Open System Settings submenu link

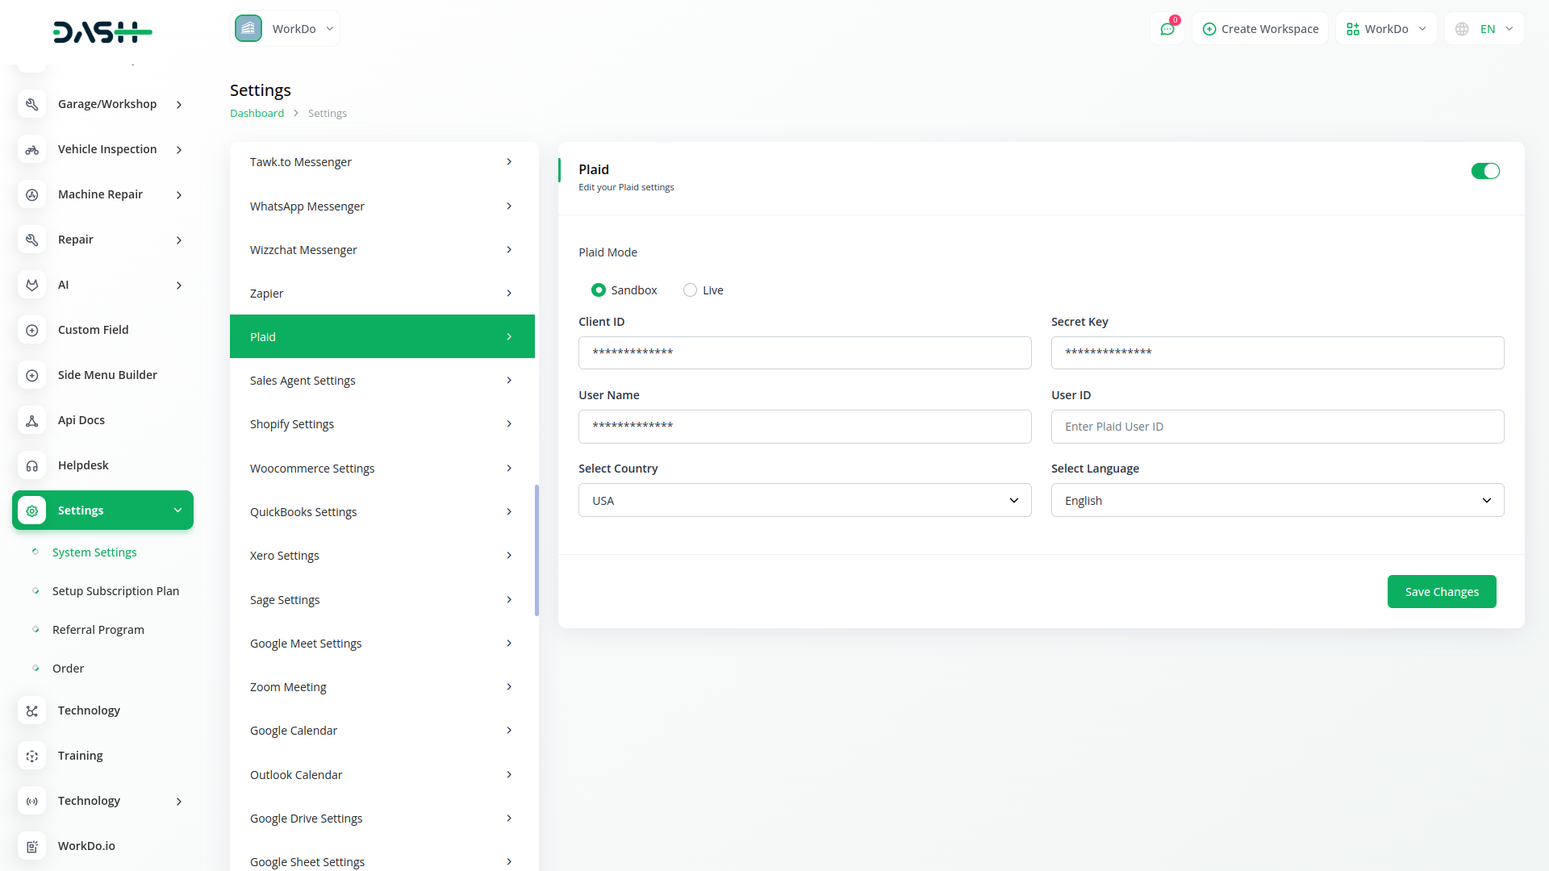coord(94,552)
